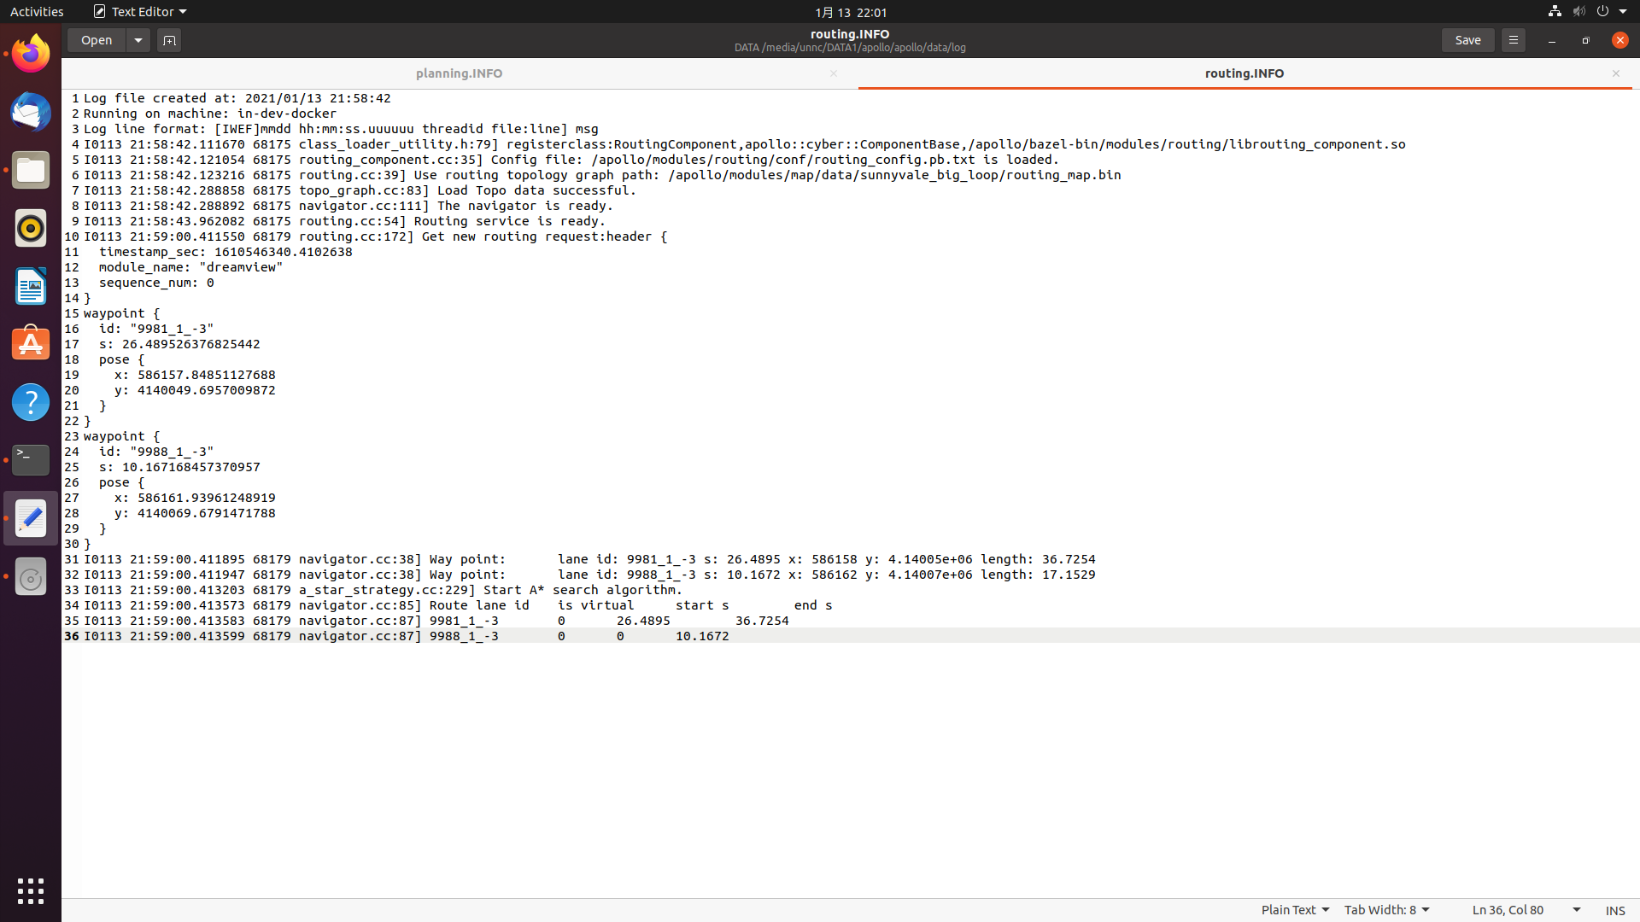Viewport: 1640px width, 922px height.
Task: Open the Plain Text syntax dropdown
Action: pyautogui.click(x=1293, y=909)
